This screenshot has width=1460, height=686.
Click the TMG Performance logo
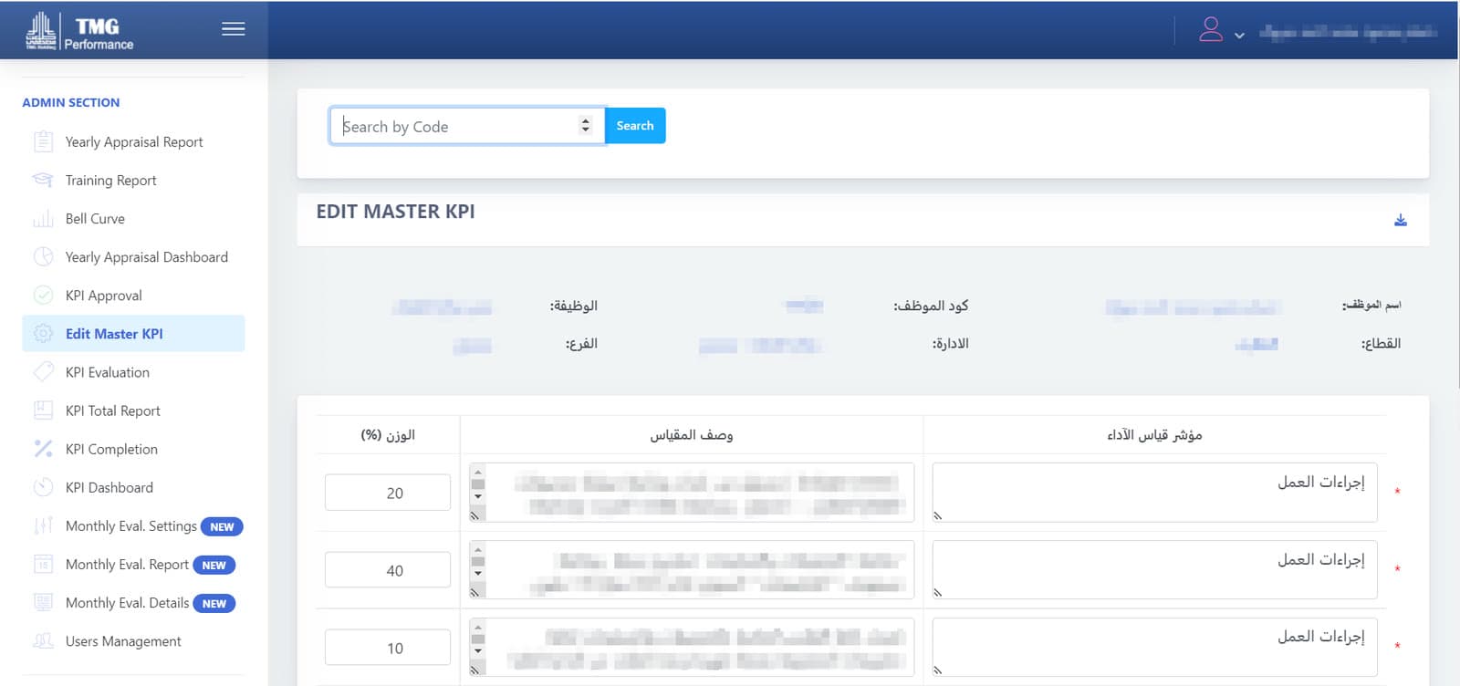79,31
